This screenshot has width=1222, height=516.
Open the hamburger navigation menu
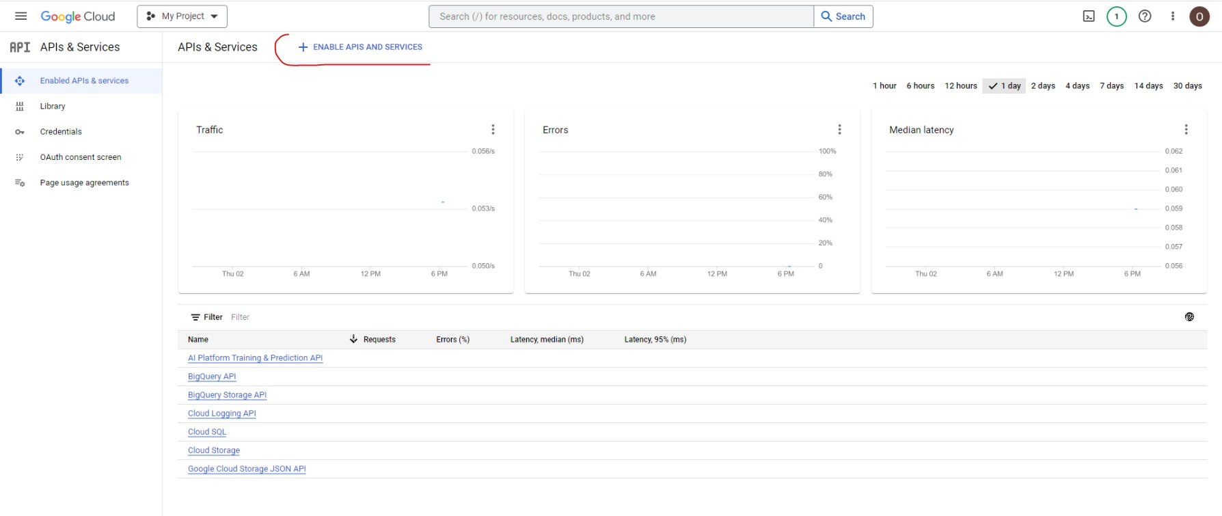[21, 16]
